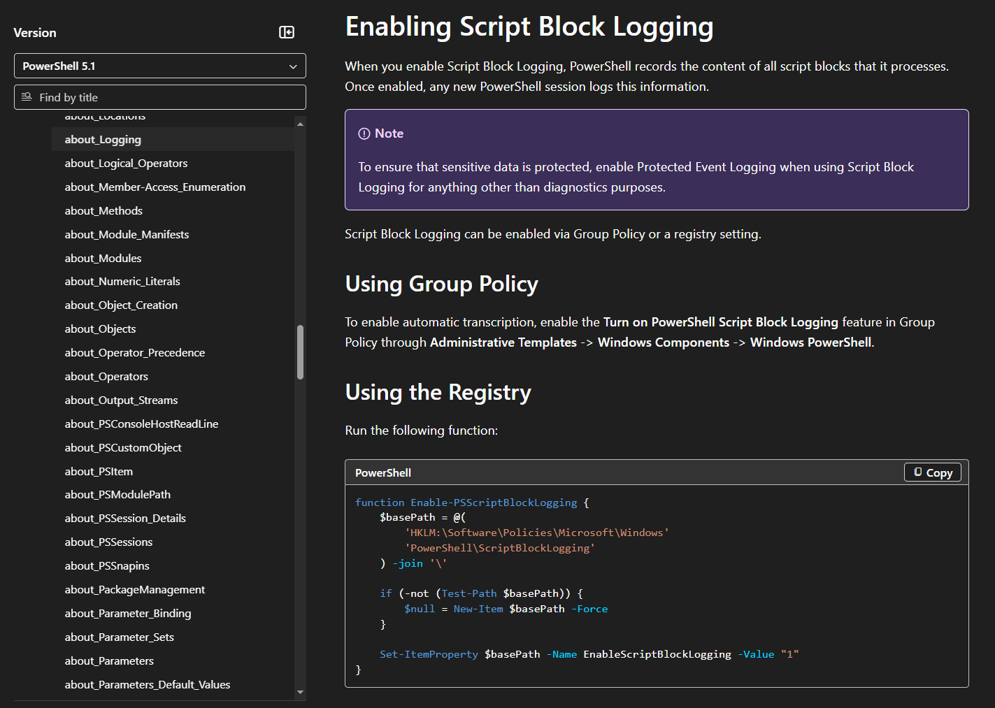995x708 pixels.
Task: Click the sidebar scrollbar up arrow
Action: pos(301,124)
